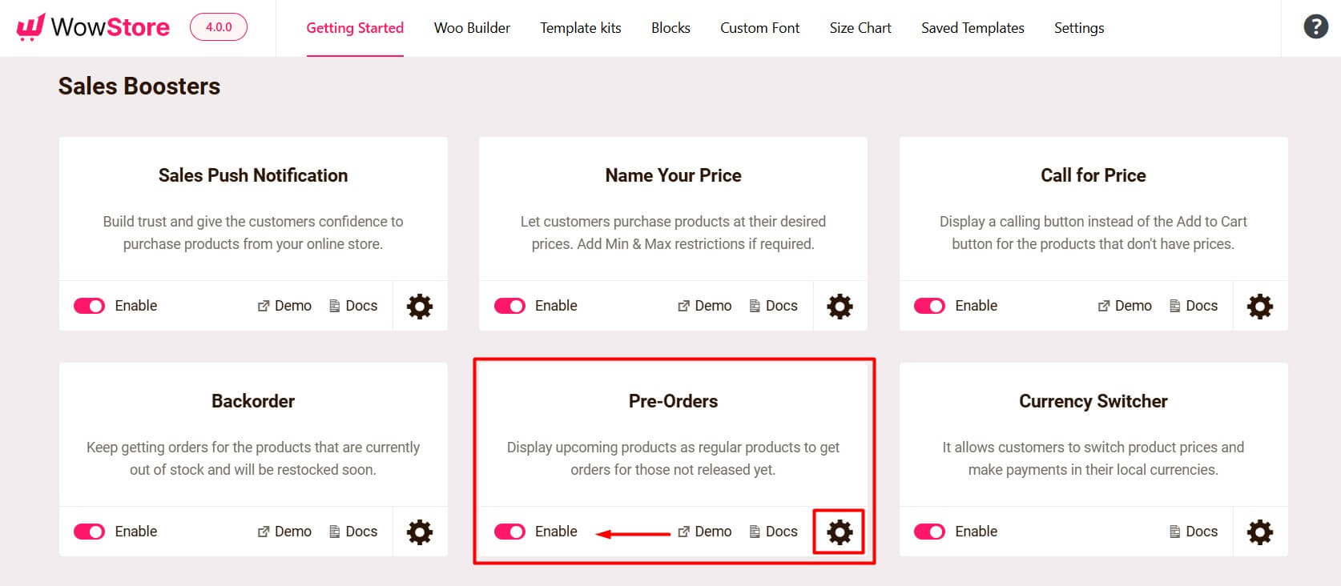View Docs for Sales Push Notification
1341x586 pixels.
(x=352, y=306)
